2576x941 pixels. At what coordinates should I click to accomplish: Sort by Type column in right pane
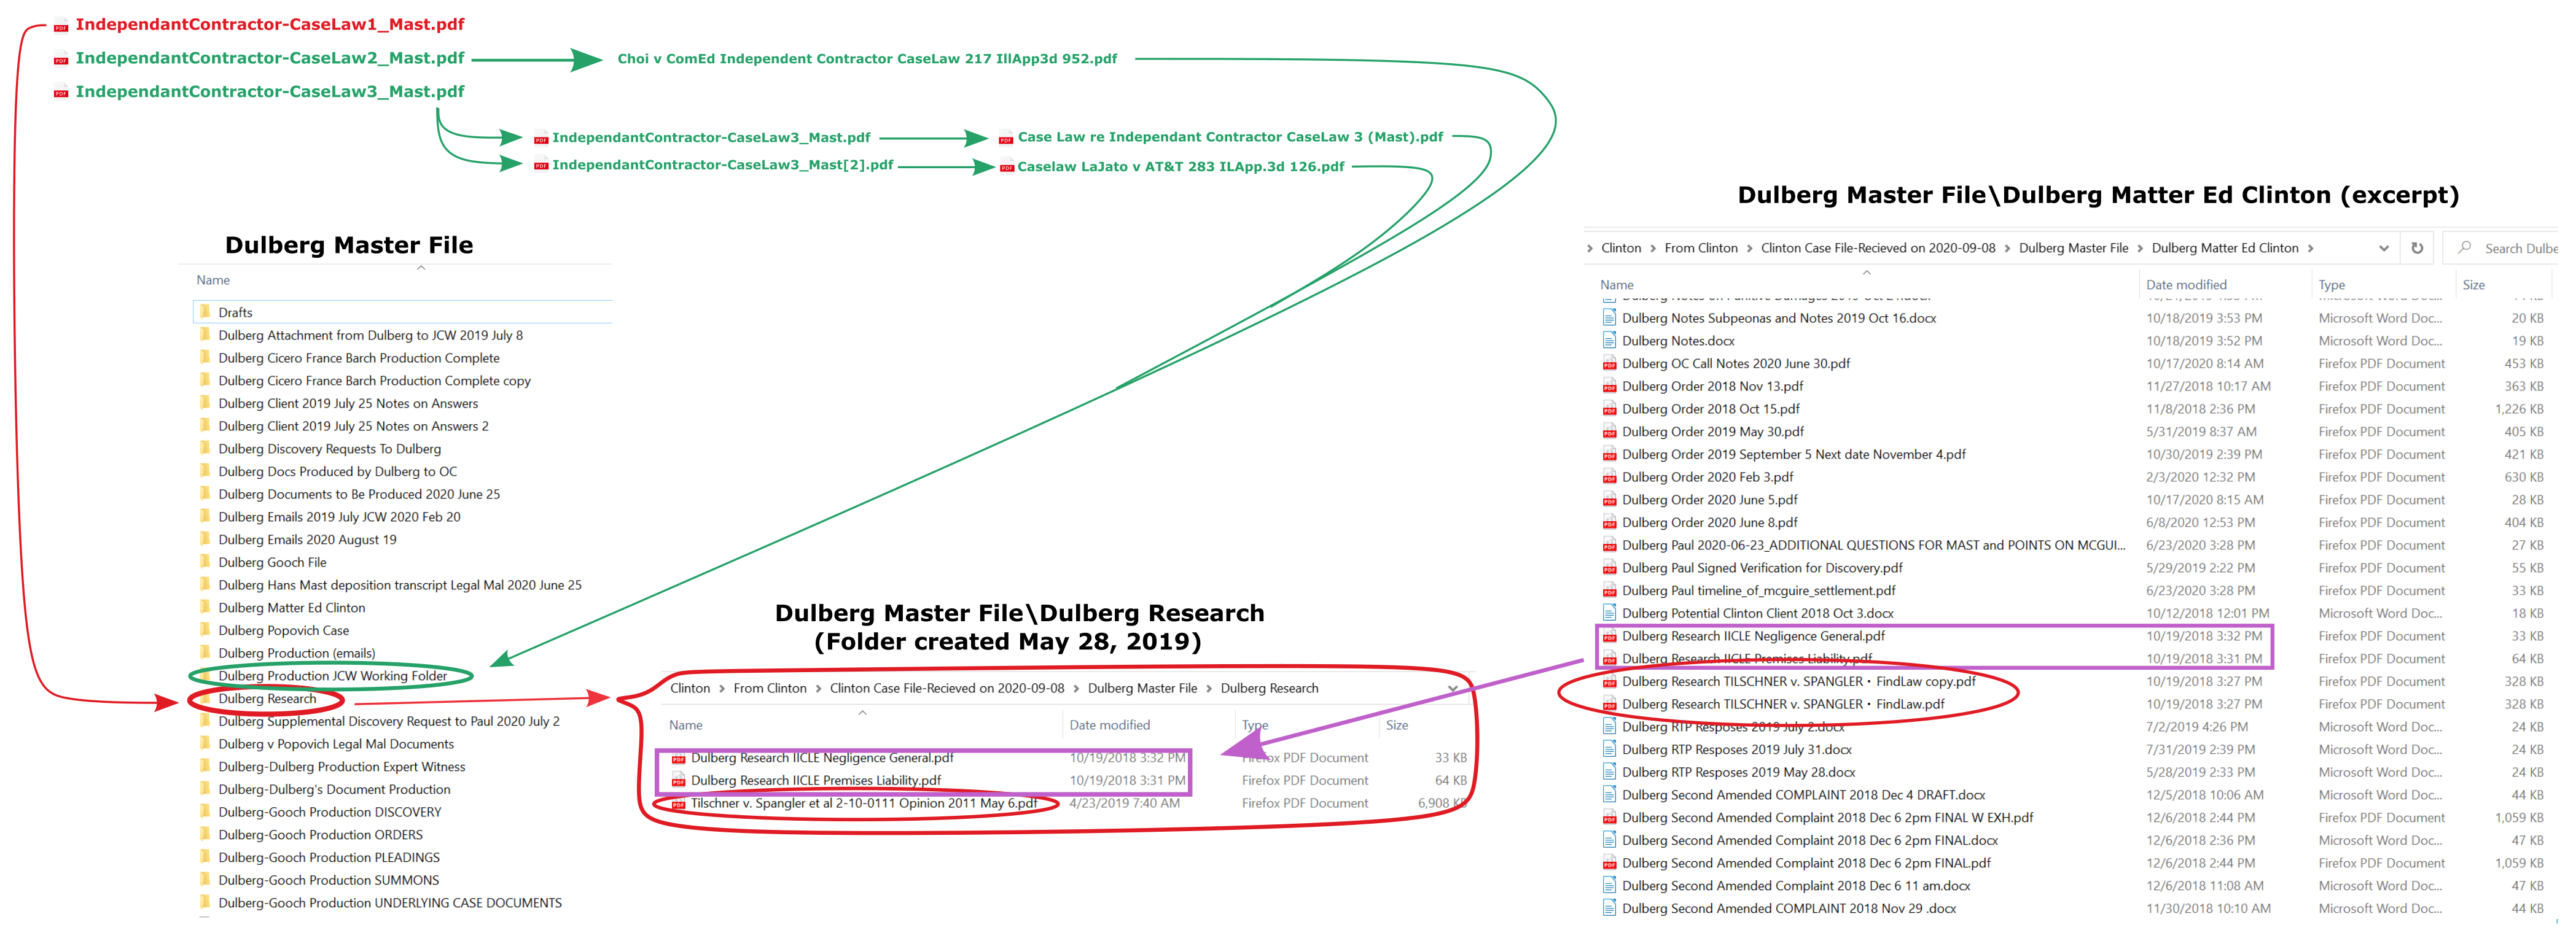point(2331,285)
